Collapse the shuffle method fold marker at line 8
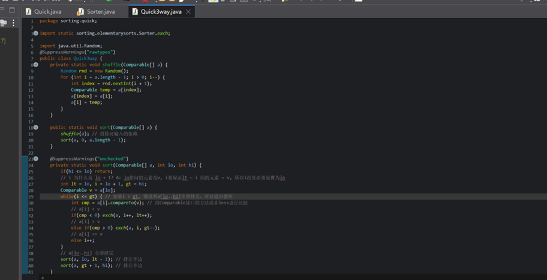This screenshot has width=547, height=280. pyautogui.click(x=35, y=65)
